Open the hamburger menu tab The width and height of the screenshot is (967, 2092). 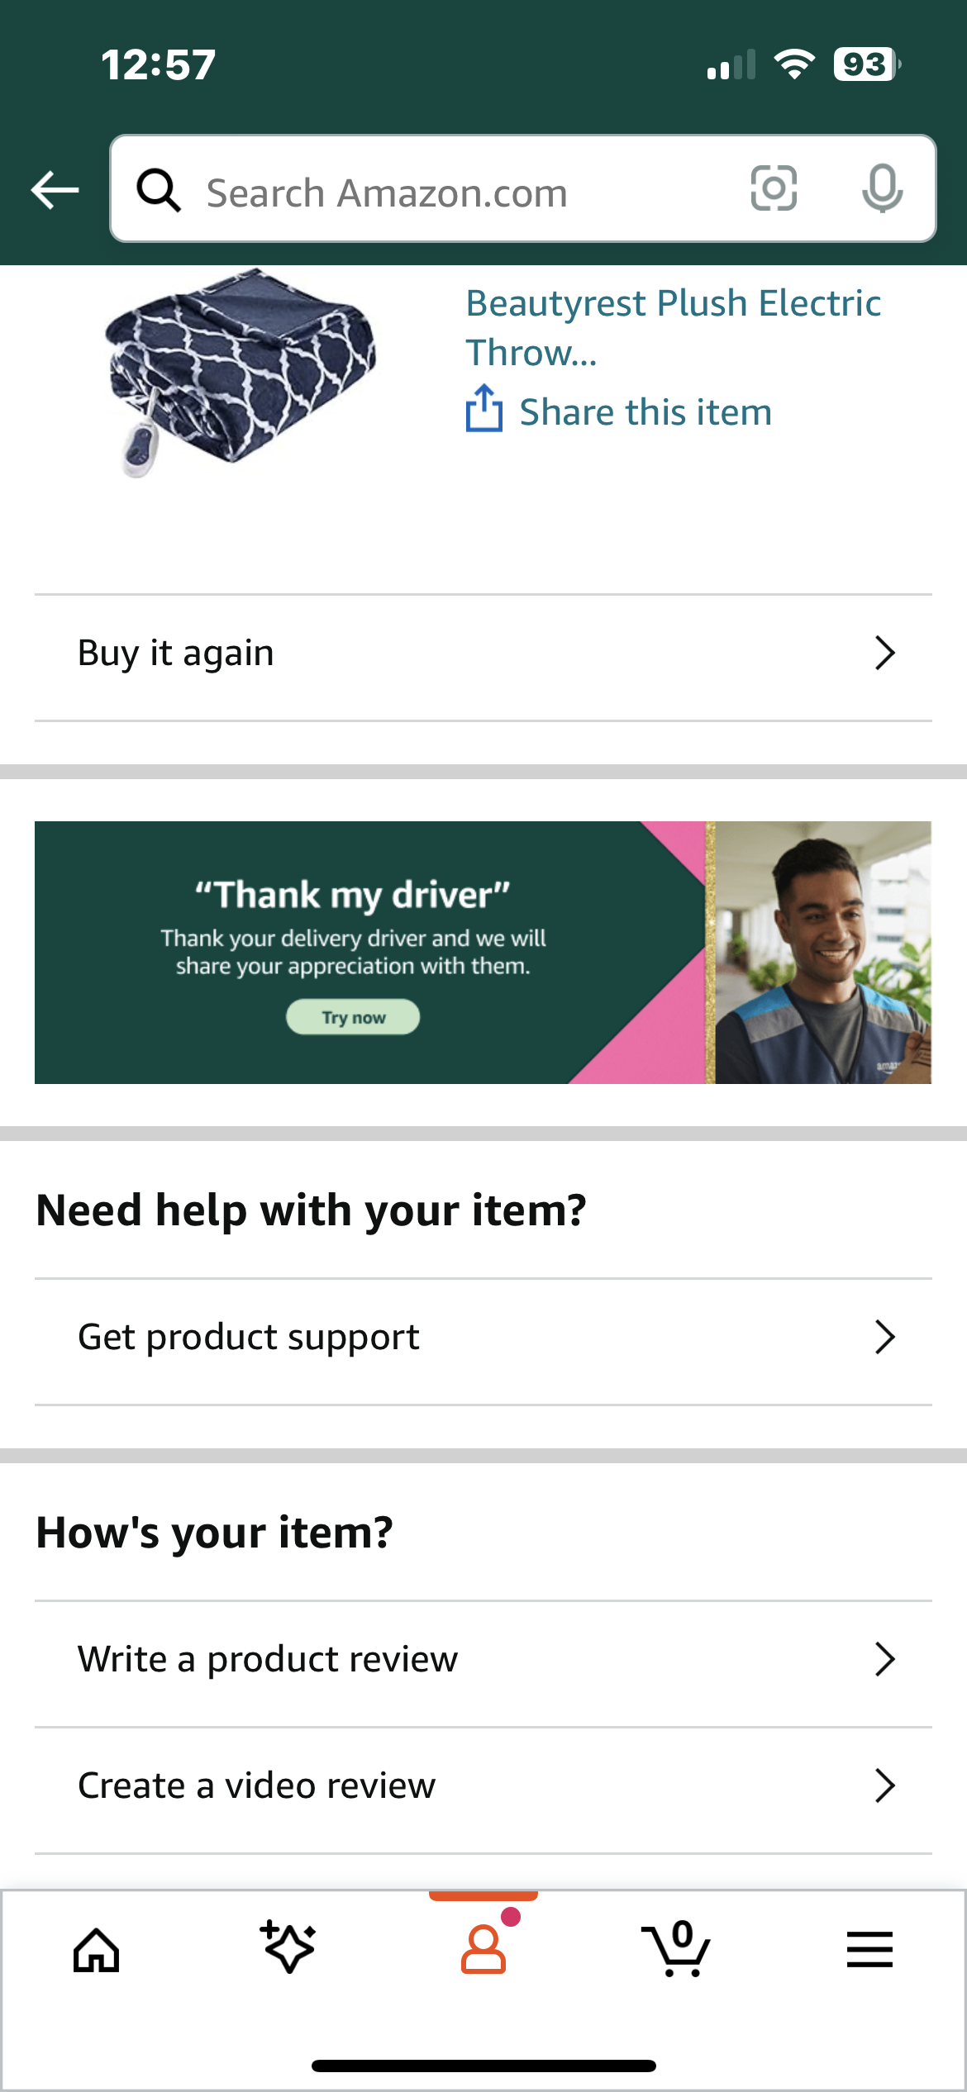[x=869, y=1949]
